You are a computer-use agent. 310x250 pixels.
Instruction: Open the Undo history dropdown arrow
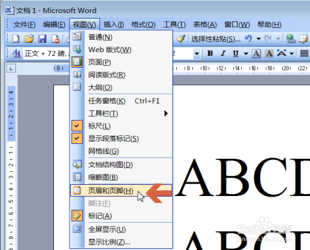tap(259, 38)
